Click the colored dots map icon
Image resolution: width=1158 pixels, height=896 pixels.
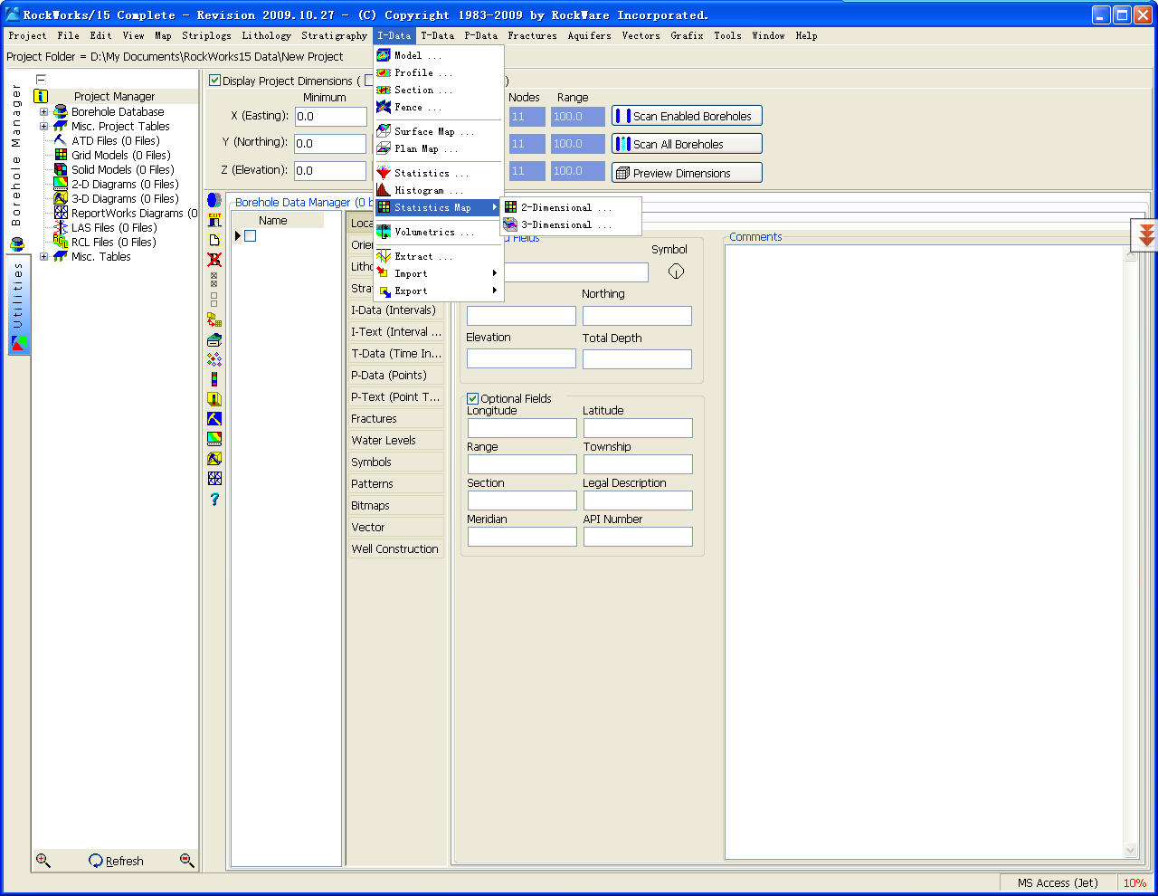(214, 359)
